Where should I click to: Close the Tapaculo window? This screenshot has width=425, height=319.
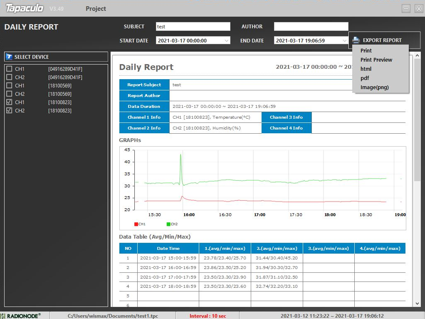click(x=419, y=9)
